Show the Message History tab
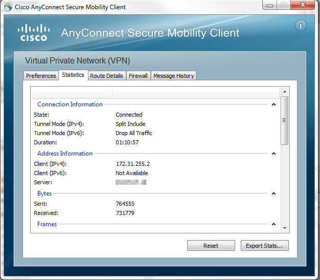The height and width of the screenshot is (280, 320). 174,76
